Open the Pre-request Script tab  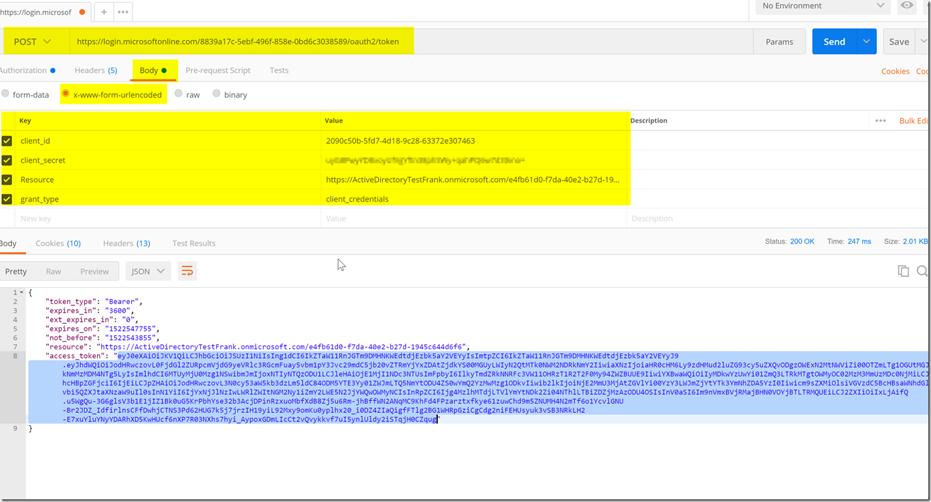pos(218,70)
